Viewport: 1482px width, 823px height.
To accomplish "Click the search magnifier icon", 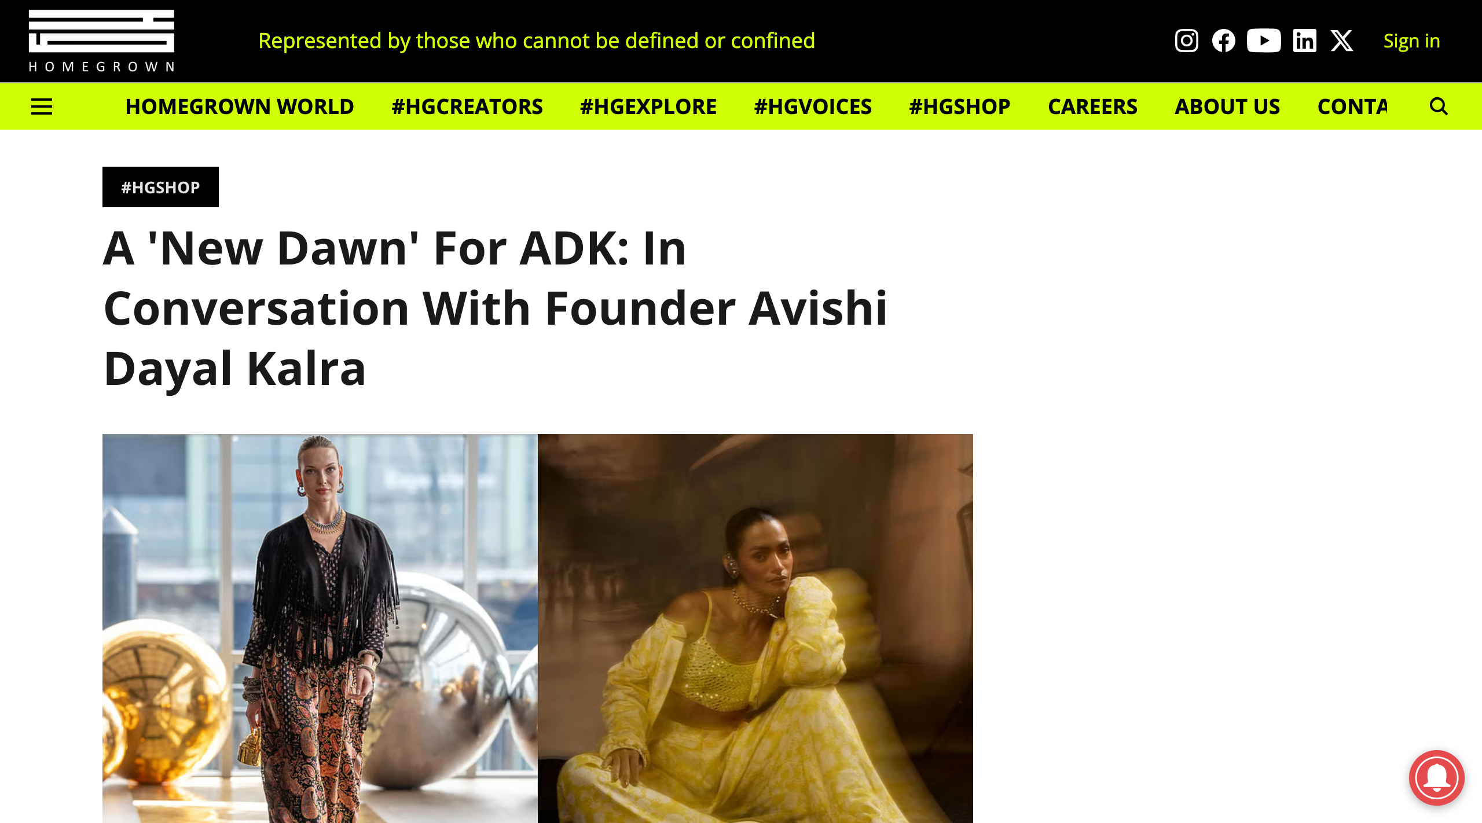I will (1439, 106).
